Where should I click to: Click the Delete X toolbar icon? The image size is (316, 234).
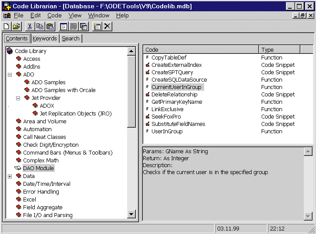coord(107,26)
